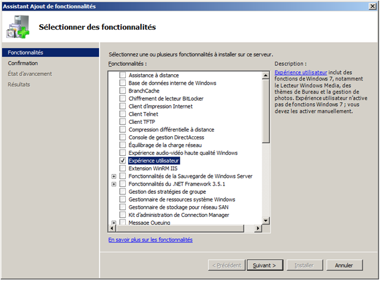Tick the BranchCache checkbox

(x=123, y=91)
